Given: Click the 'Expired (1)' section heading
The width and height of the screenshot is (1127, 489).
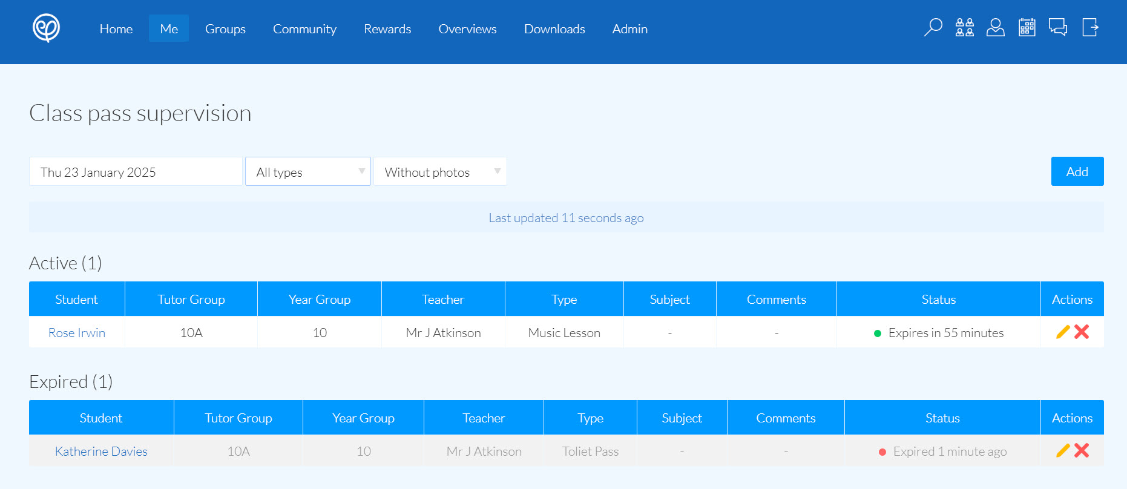Looking at the screenshot, I should (x=71, y=382).
